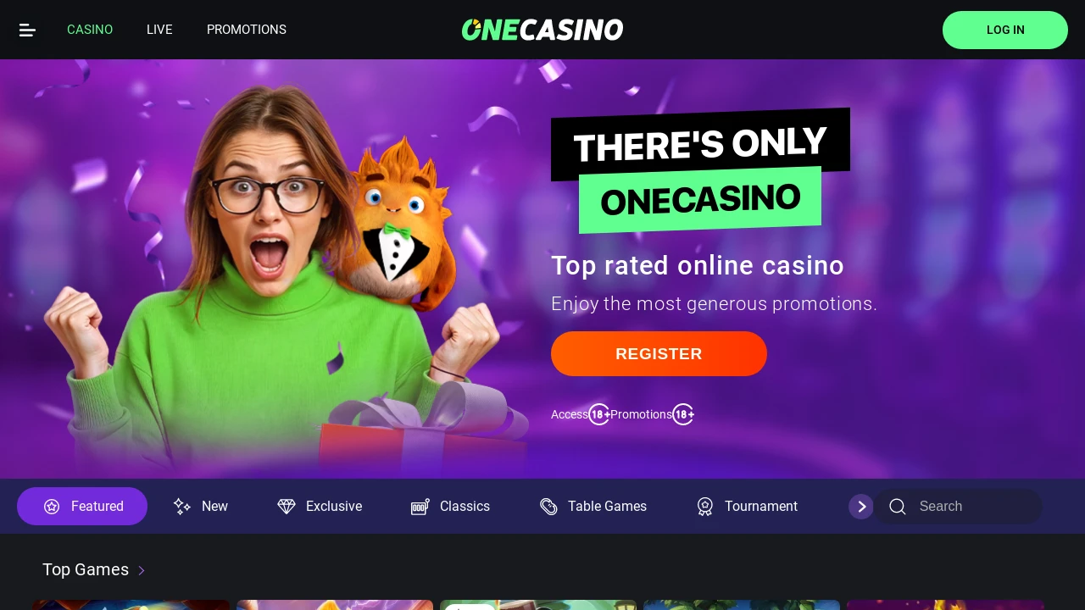The width and height of the screenshot is (1085, 610).
Task: Click the New sparkles icon
Action: 182,507
